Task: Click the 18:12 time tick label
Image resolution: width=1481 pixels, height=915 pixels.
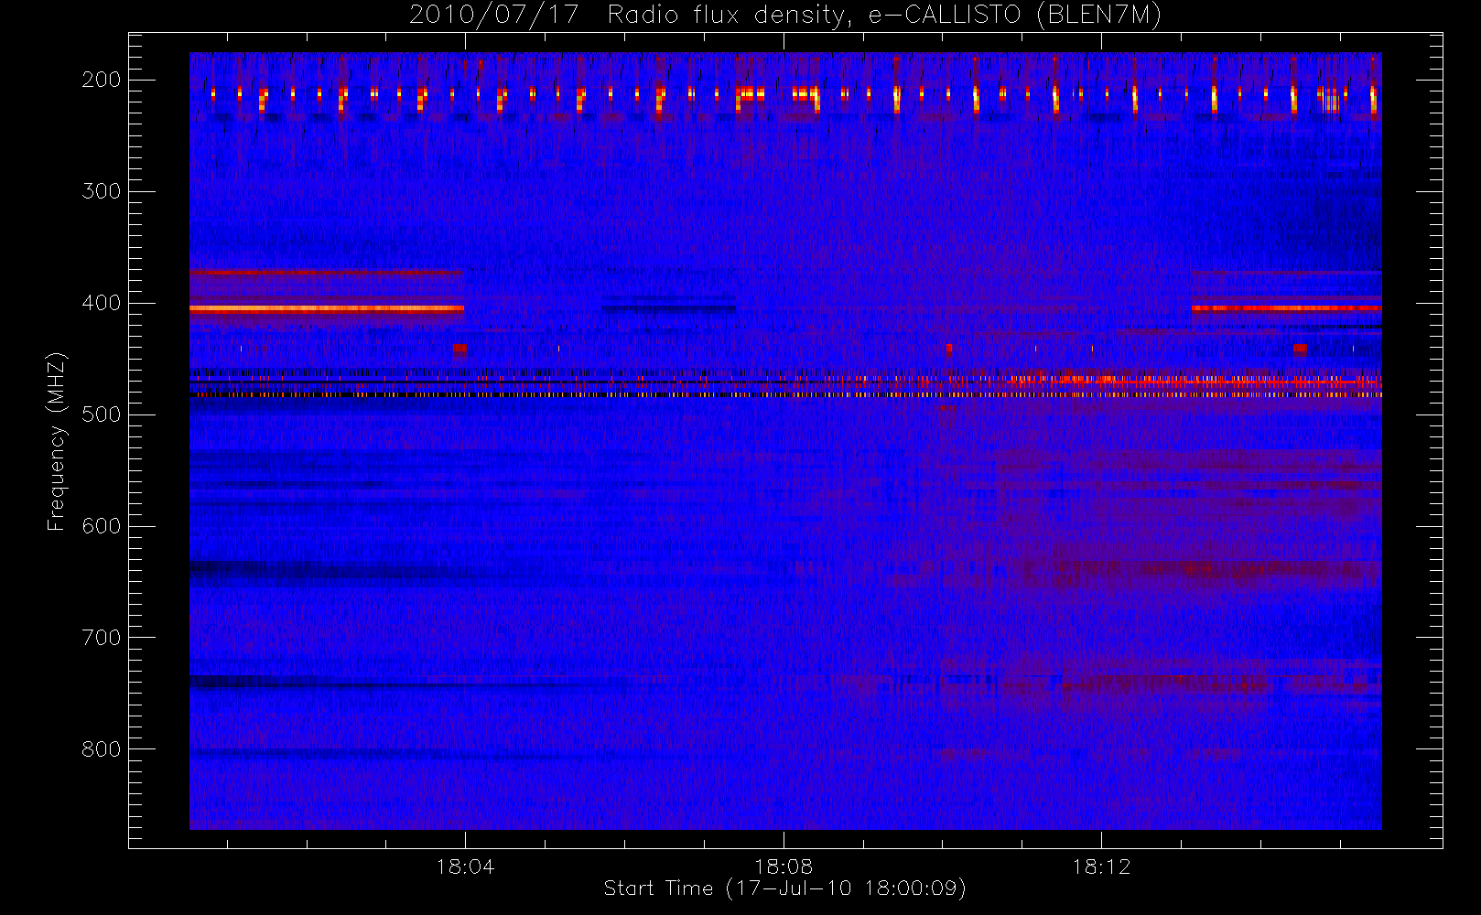Action: tap(1101, 866)
